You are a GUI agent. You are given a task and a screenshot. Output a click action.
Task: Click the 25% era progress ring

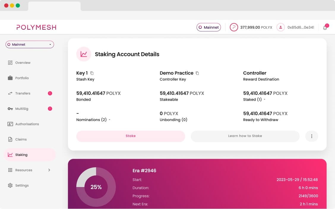pos(96,187)
